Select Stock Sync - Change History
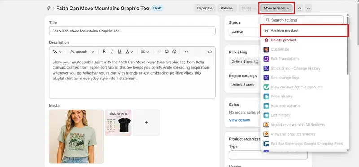This screenshot has width=359, height=167. tap(304, 68)
